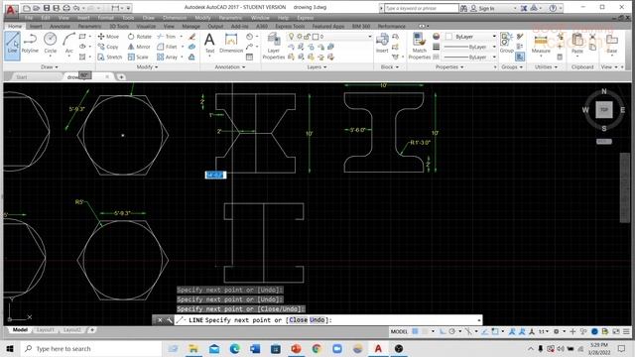Click the Erase tool icon
Image resolution: width=635 pixels, height=357 pixels.
pos(191,37)
